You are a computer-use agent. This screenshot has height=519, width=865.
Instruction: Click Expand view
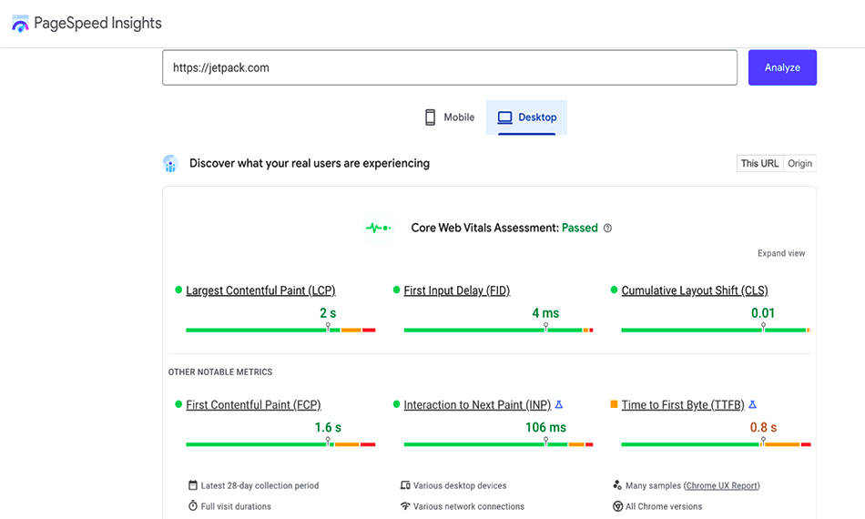[x=781, y=253]
